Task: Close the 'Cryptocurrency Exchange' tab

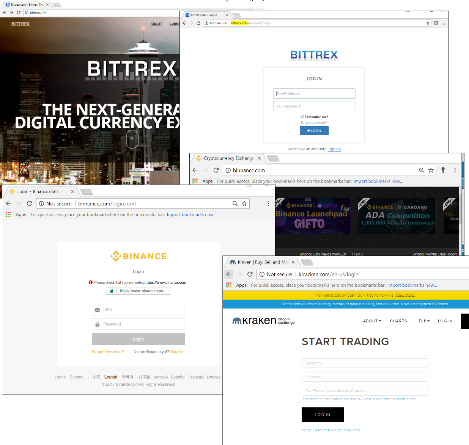Action: click(x=259, y=158)
